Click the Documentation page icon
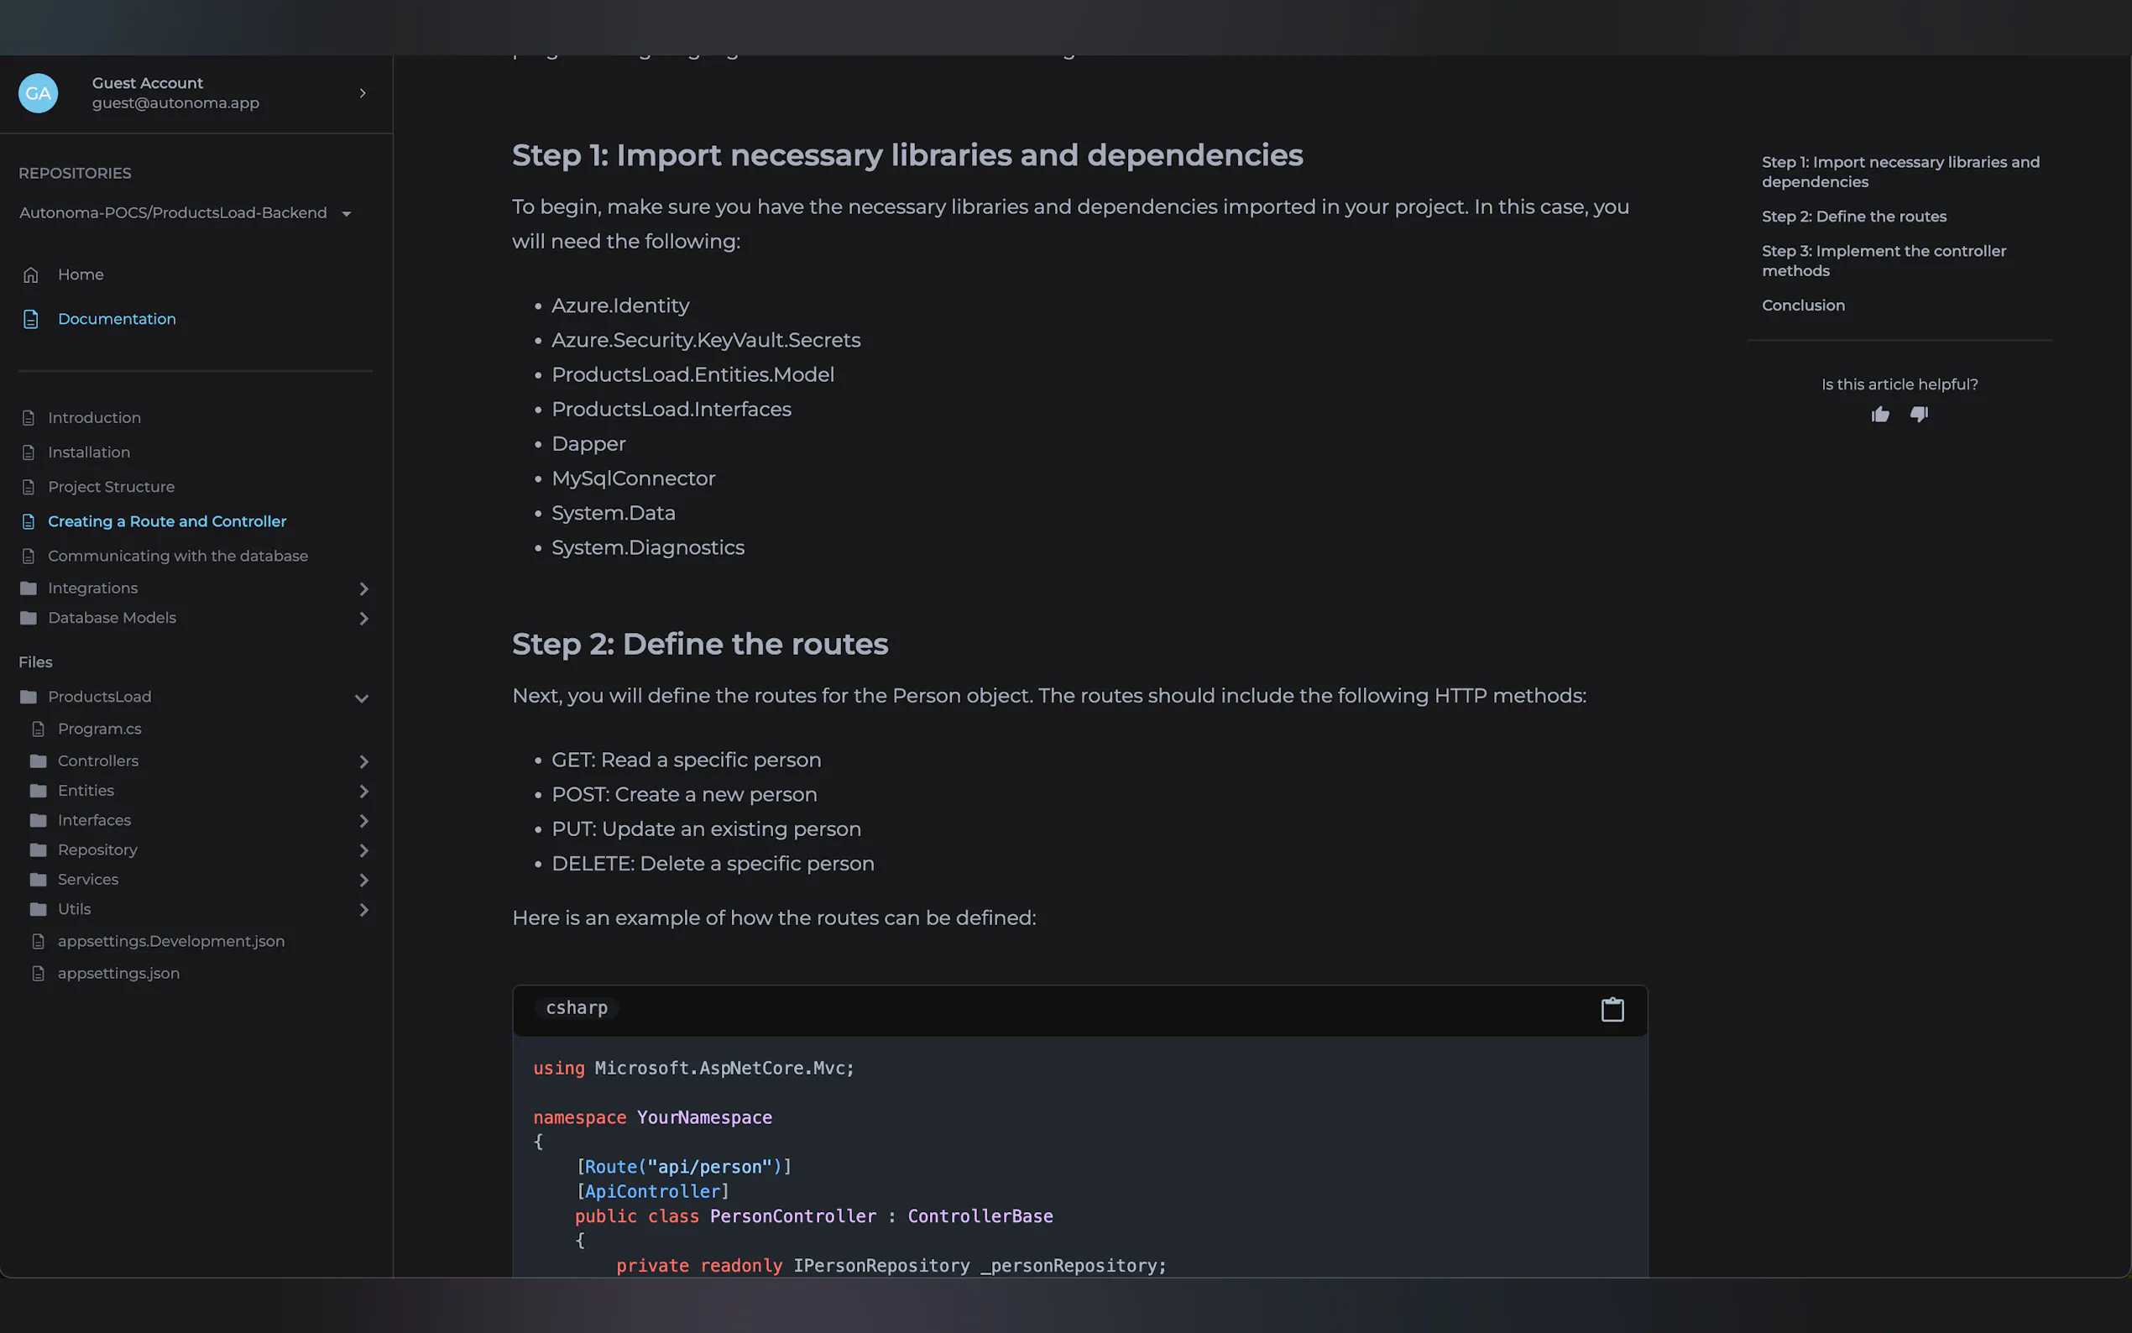 (x=31, y=319)
